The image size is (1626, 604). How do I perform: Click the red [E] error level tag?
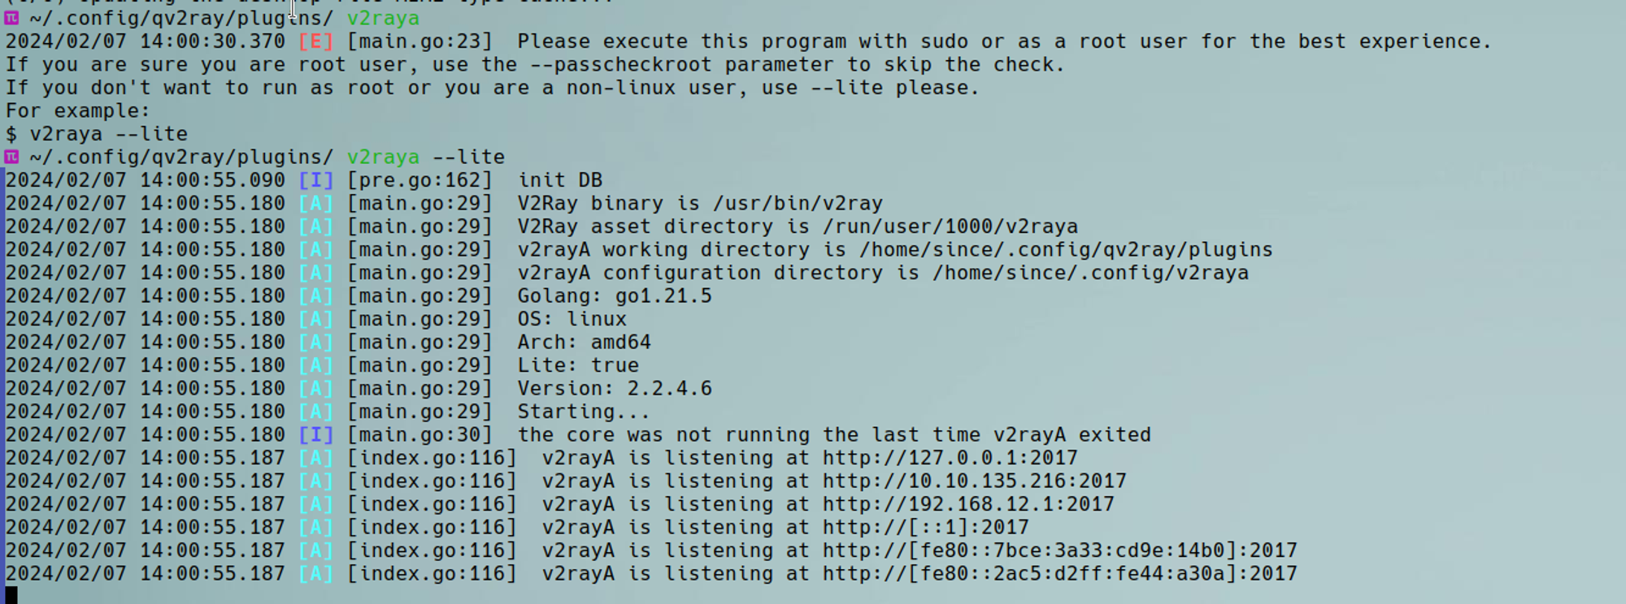click(x=315, y=41)
